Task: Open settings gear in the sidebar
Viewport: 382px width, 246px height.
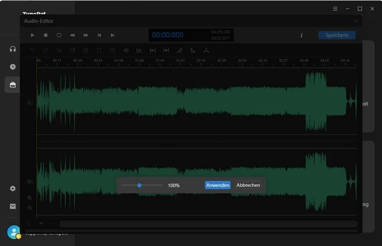Action: 13,189
